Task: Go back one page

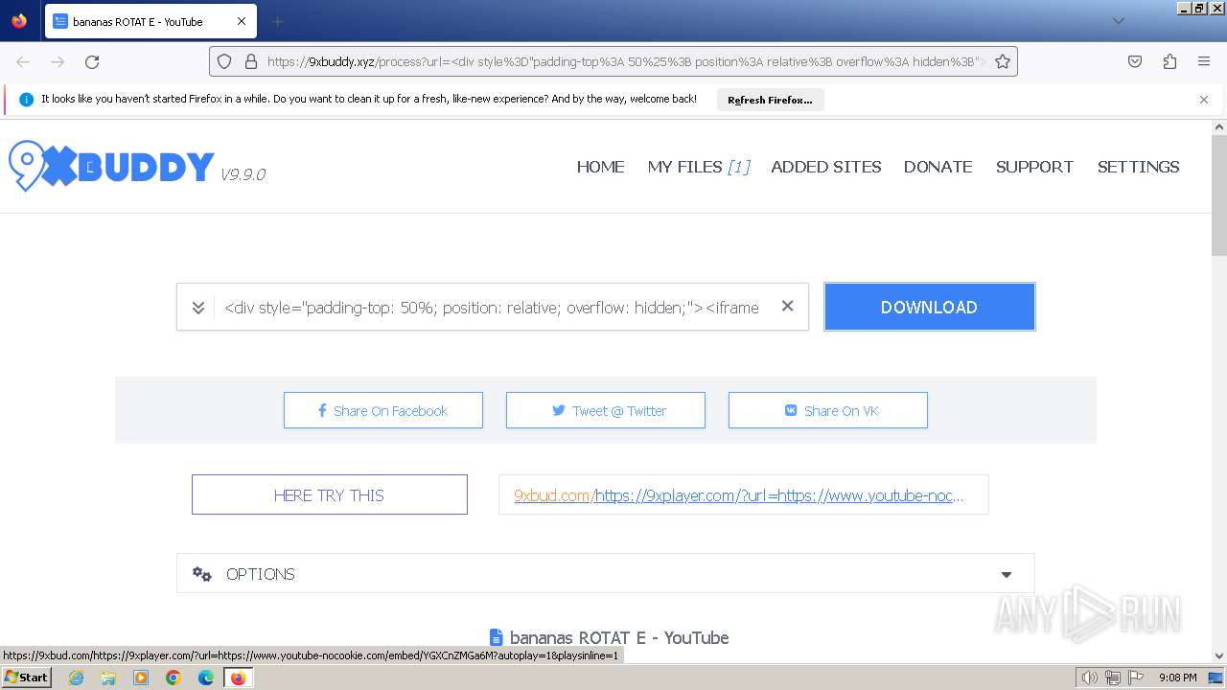Action: click(x=23, y=61)
